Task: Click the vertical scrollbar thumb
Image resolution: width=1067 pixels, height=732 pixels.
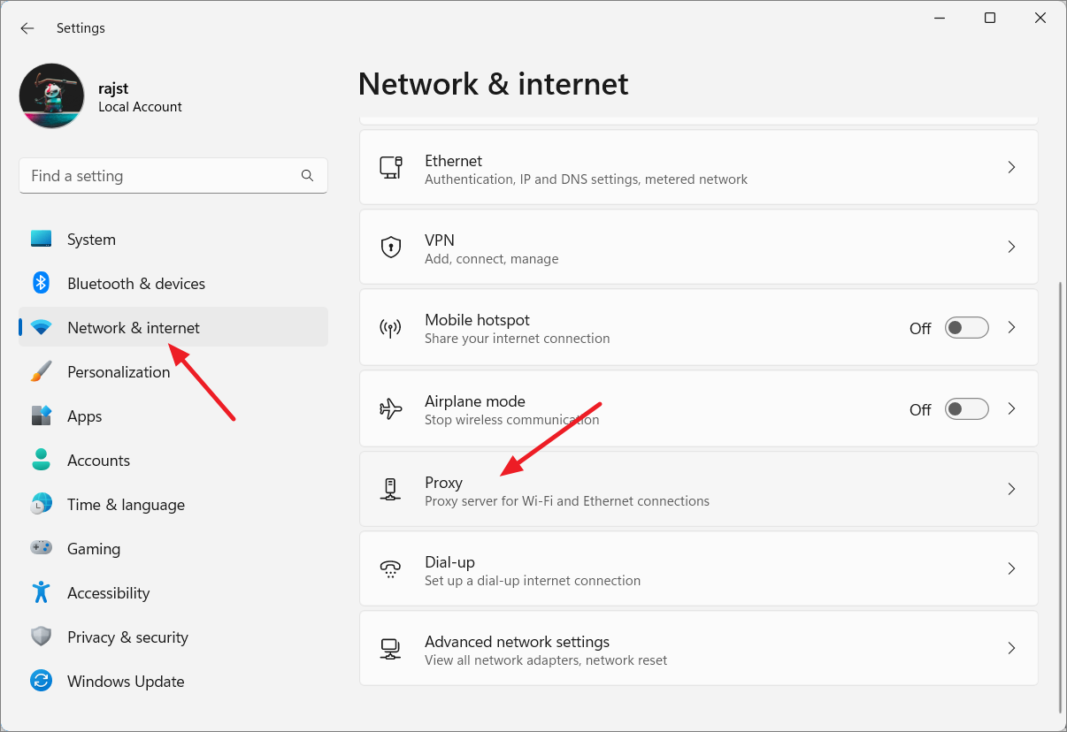Action: [1061, 498]
